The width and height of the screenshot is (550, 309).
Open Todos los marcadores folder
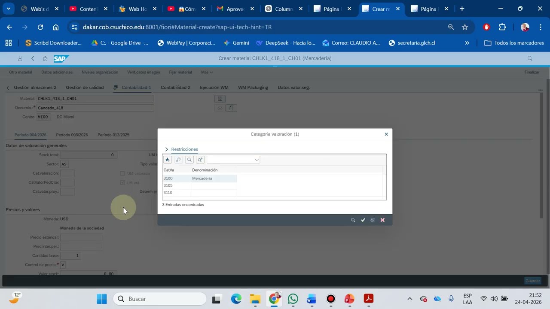click(x=514, y=43)
